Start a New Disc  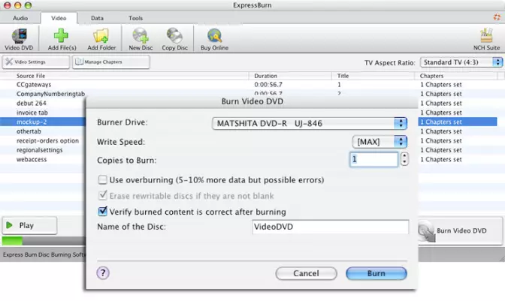[141, 40]
